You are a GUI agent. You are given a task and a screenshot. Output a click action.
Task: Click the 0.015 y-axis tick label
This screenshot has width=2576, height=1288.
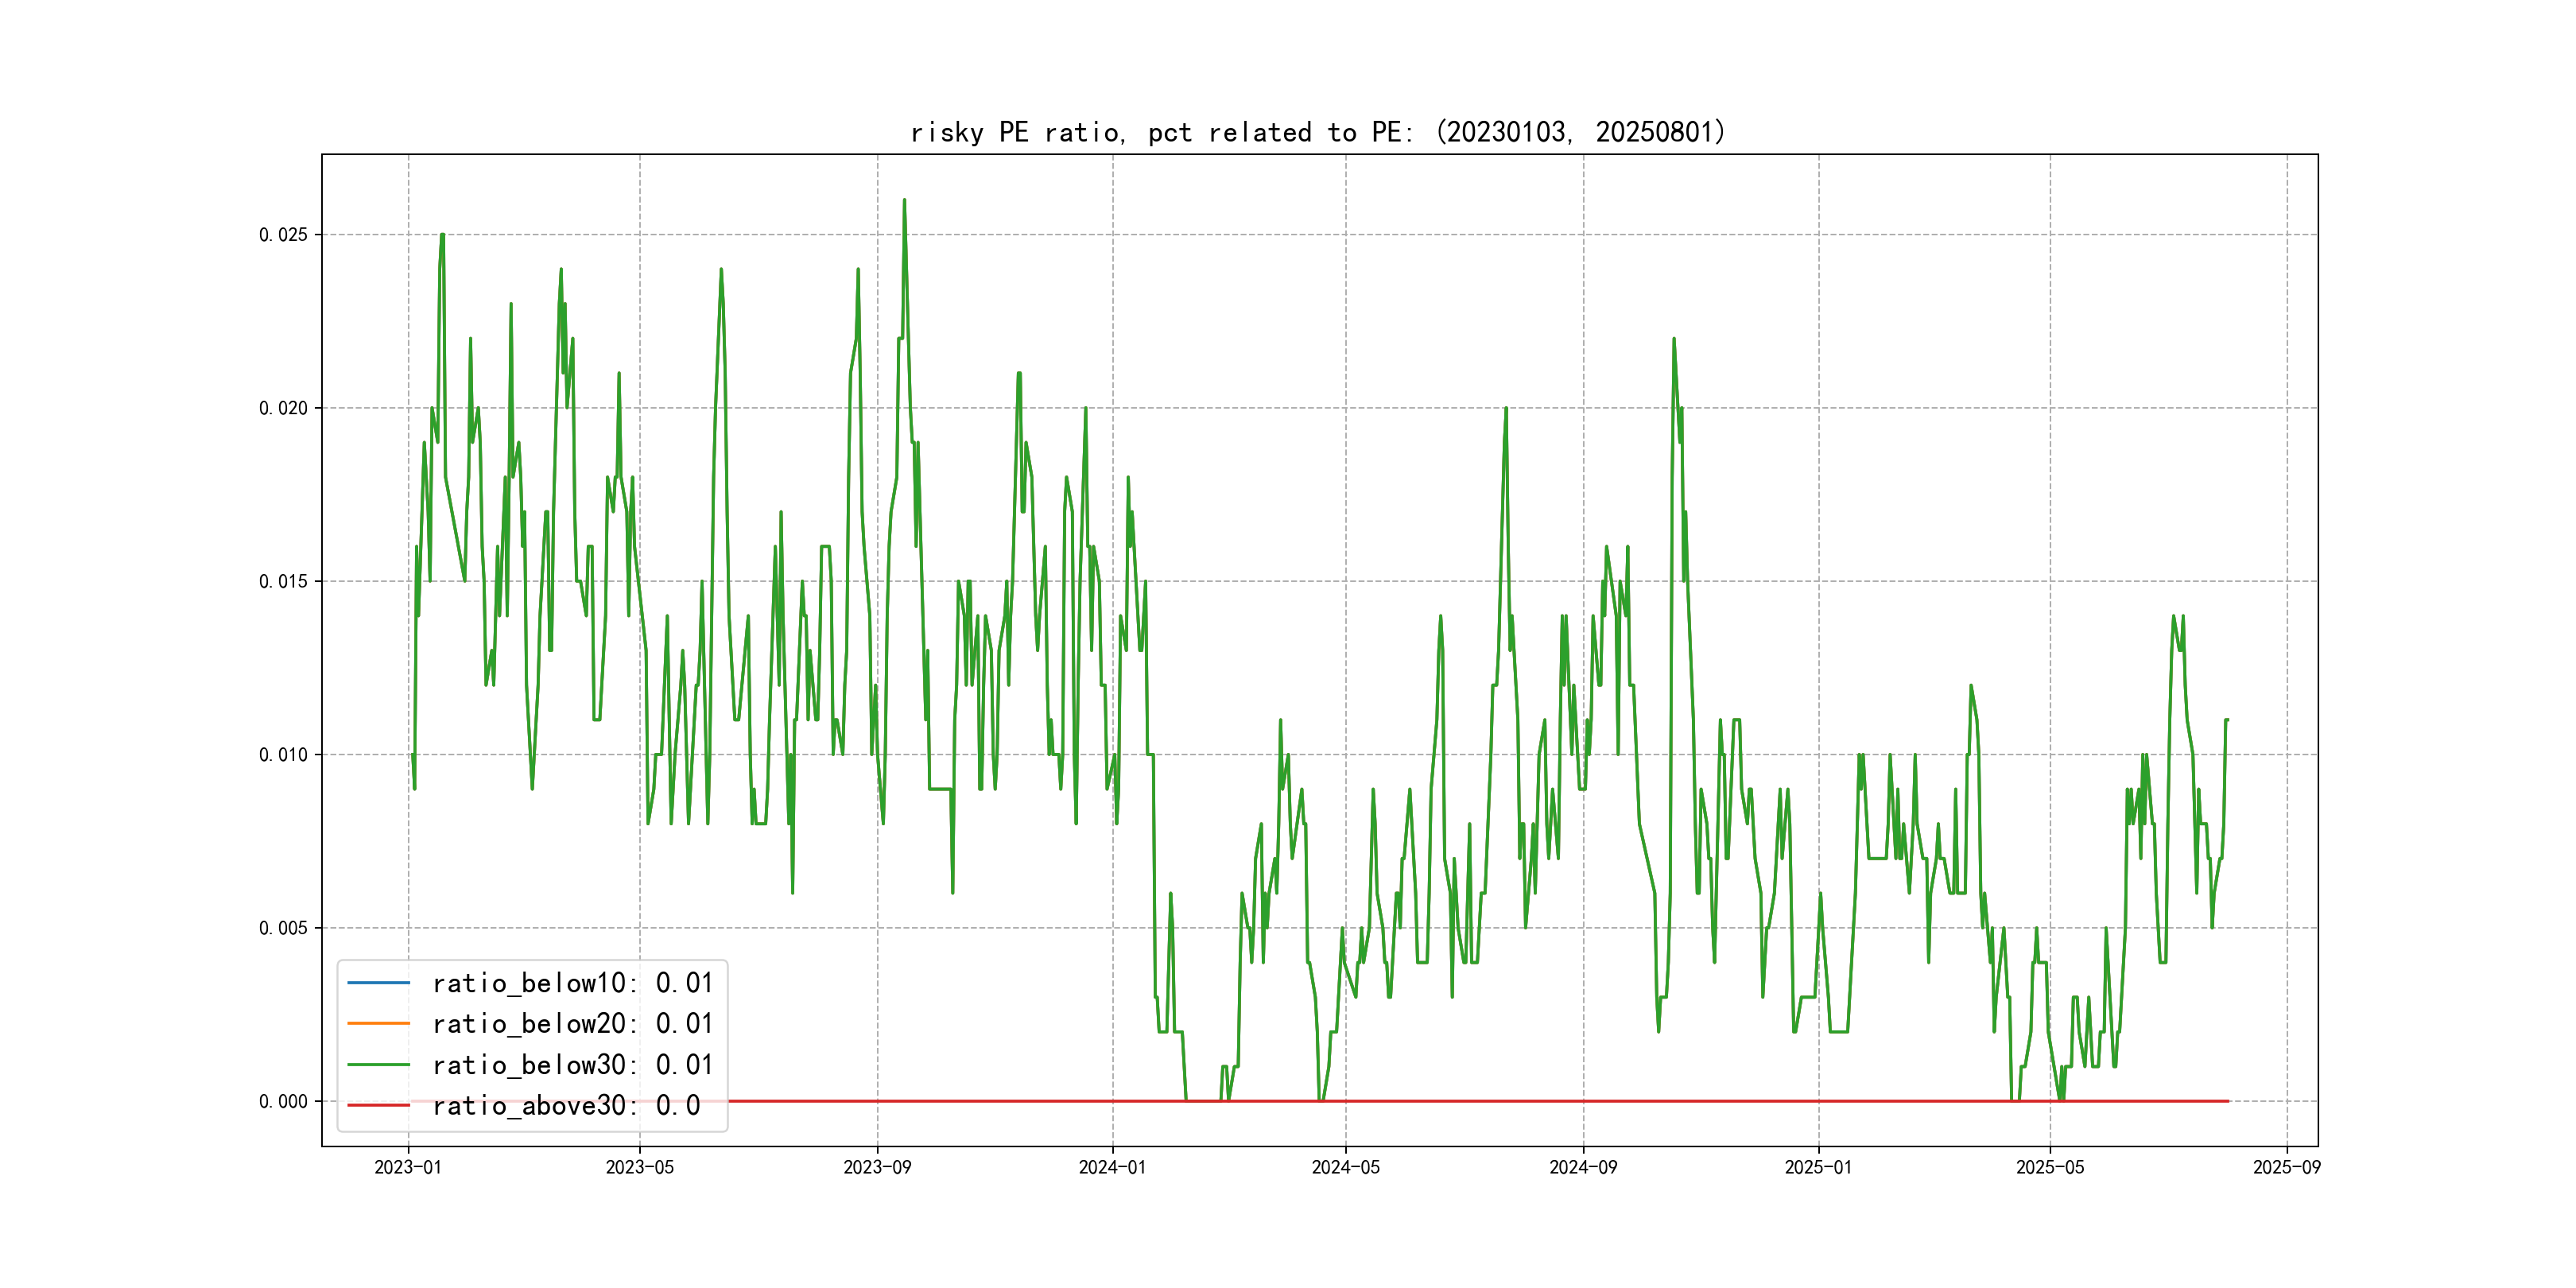click(283, 582)
